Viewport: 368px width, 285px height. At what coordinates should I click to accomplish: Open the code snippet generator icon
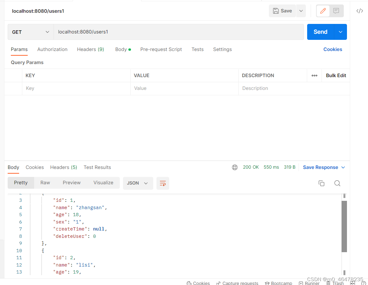tap(359, 11)
